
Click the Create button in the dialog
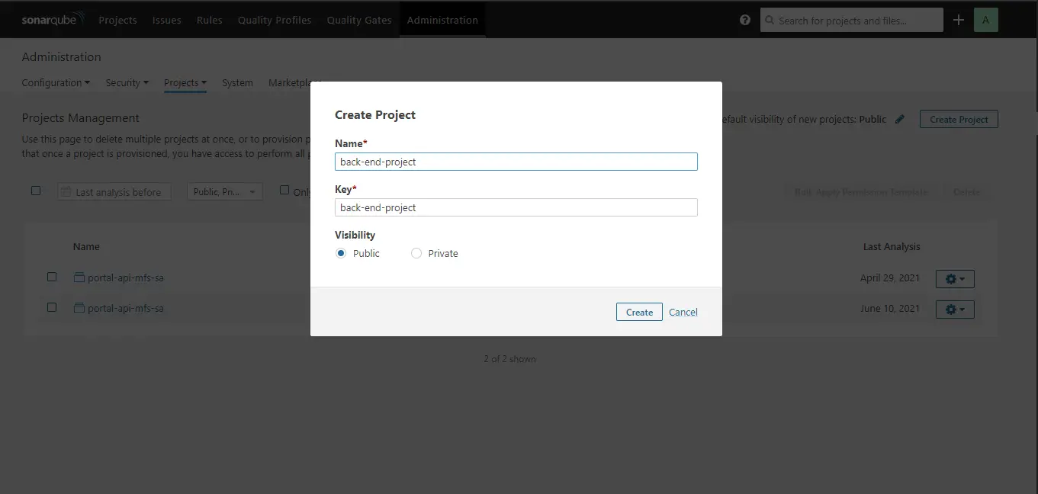(639, 312)
